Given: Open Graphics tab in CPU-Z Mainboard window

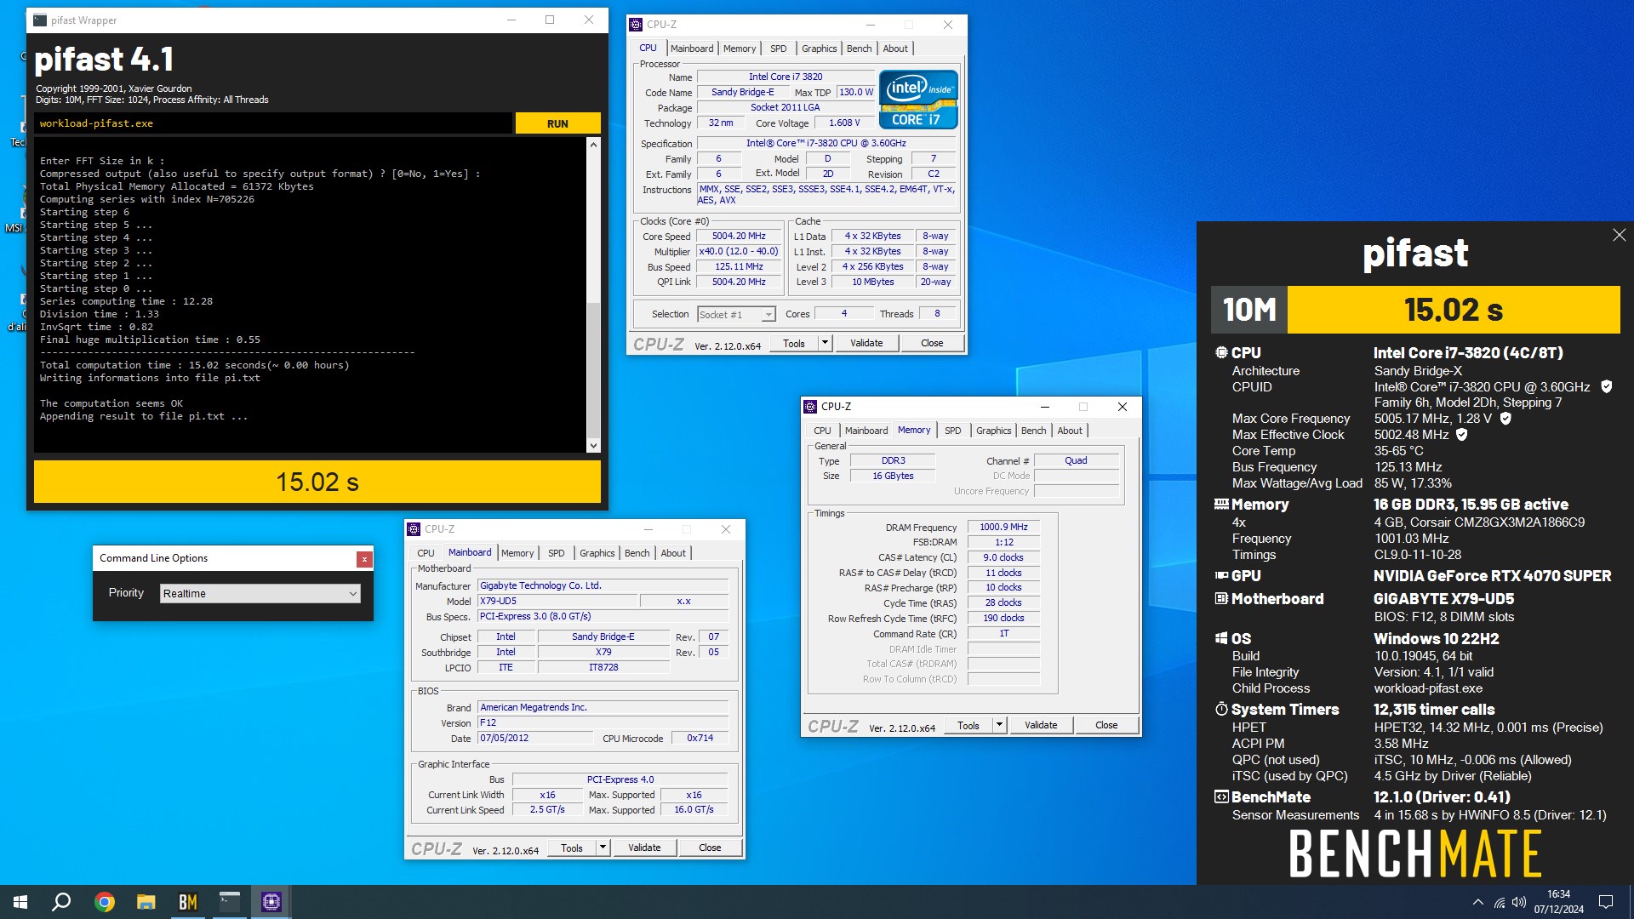Looking at the screenshot, I should 597,553.
